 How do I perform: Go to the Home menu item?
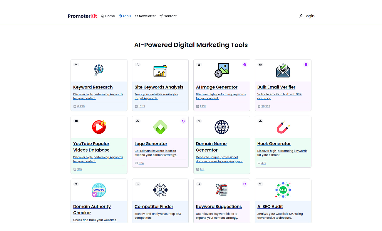pos(108,16)
